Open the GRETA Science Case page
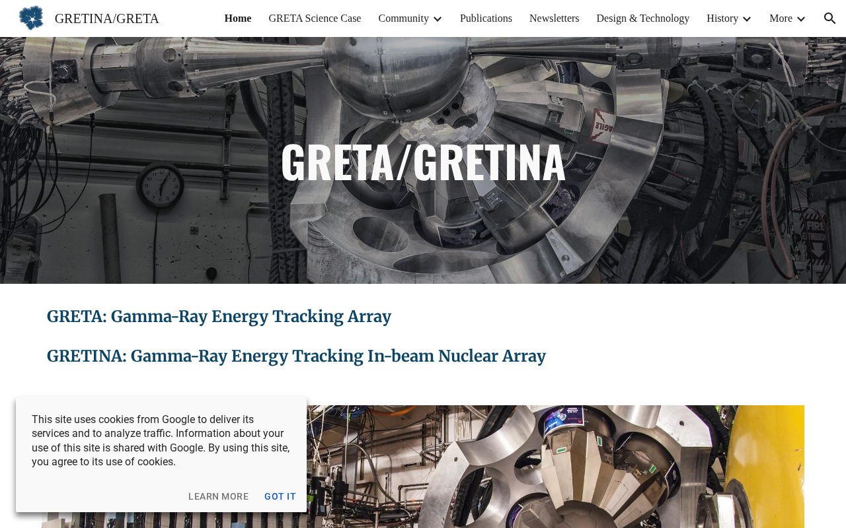 click(315, 18)
